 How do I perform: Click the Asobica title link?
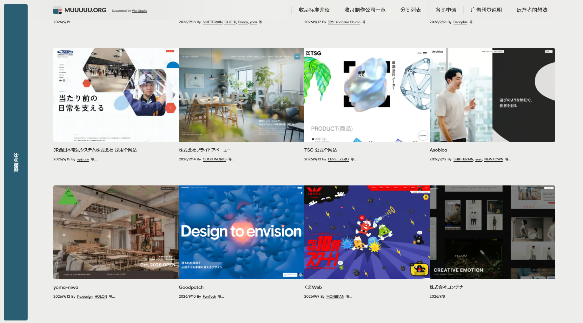[x=438, y=150]
